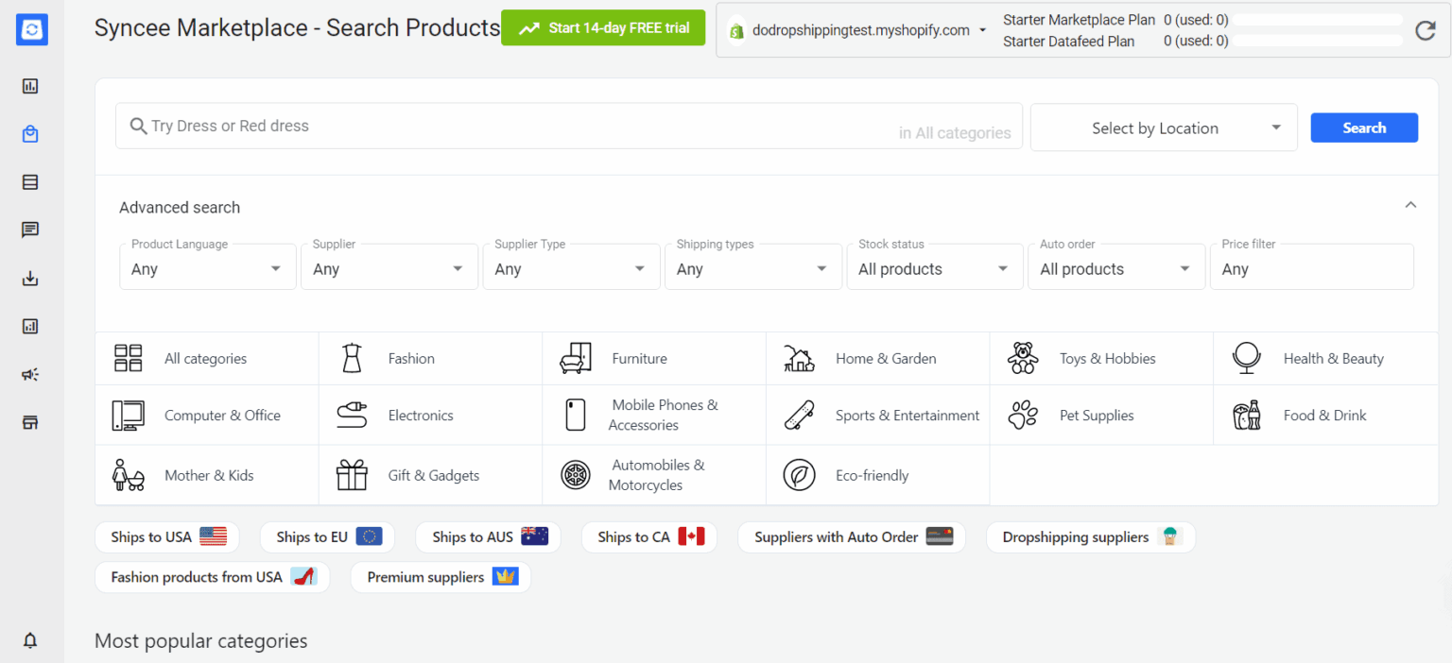Click the blue Search button
This screenshot has height=663, width=1452.
(1363, 128)
